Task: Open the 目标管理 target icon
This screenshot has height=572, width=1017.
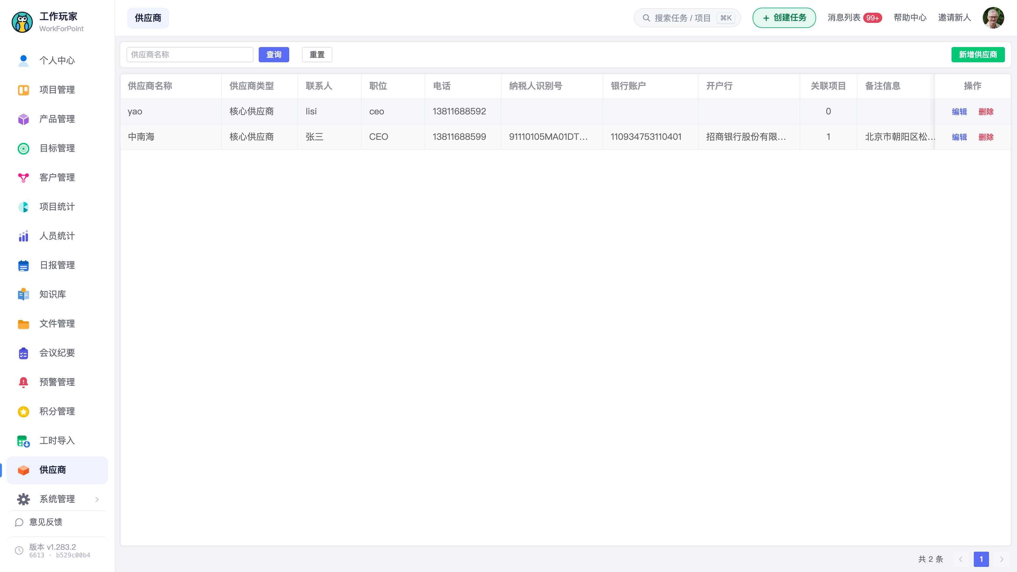Action: [23, 148]
